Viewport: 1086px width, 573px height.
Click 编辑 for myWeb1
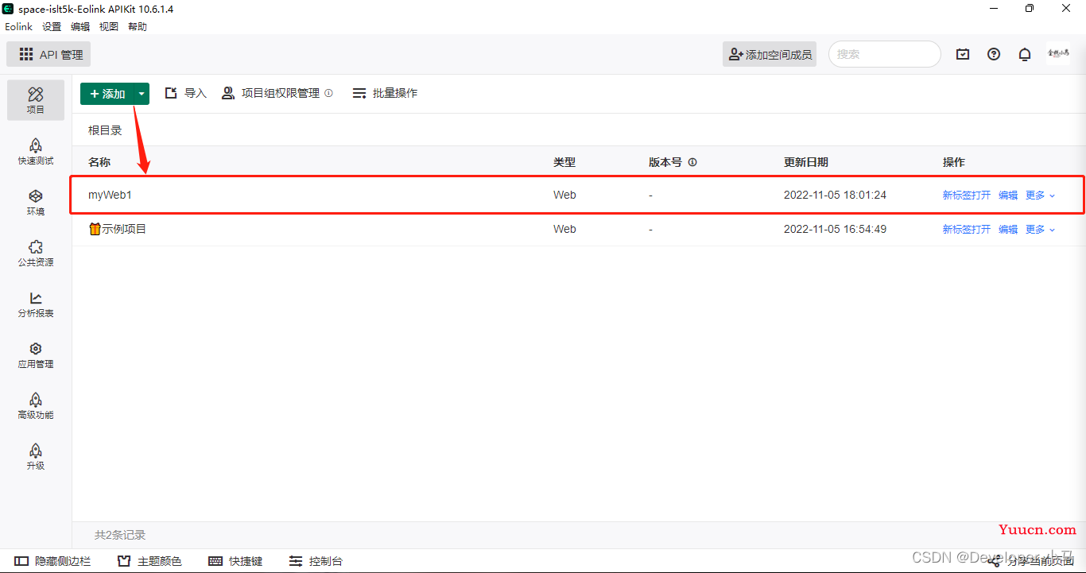pyautogui.click(x=1008, y=196)
